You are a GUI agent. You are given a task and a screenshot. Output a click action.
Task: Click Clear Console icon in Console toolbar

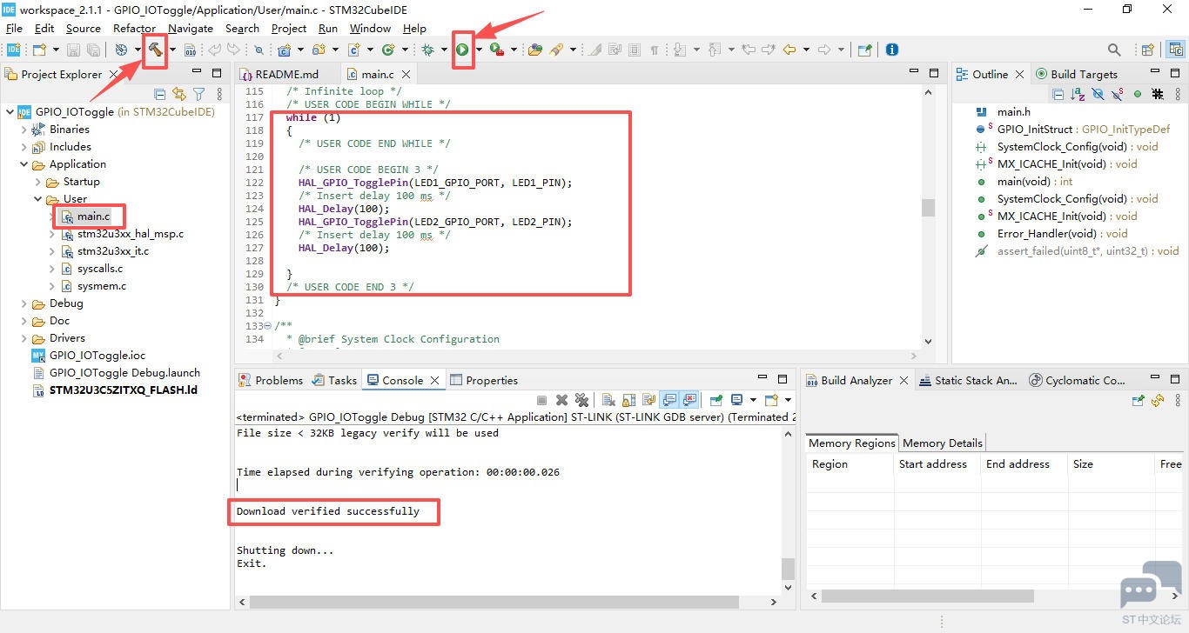607,400
